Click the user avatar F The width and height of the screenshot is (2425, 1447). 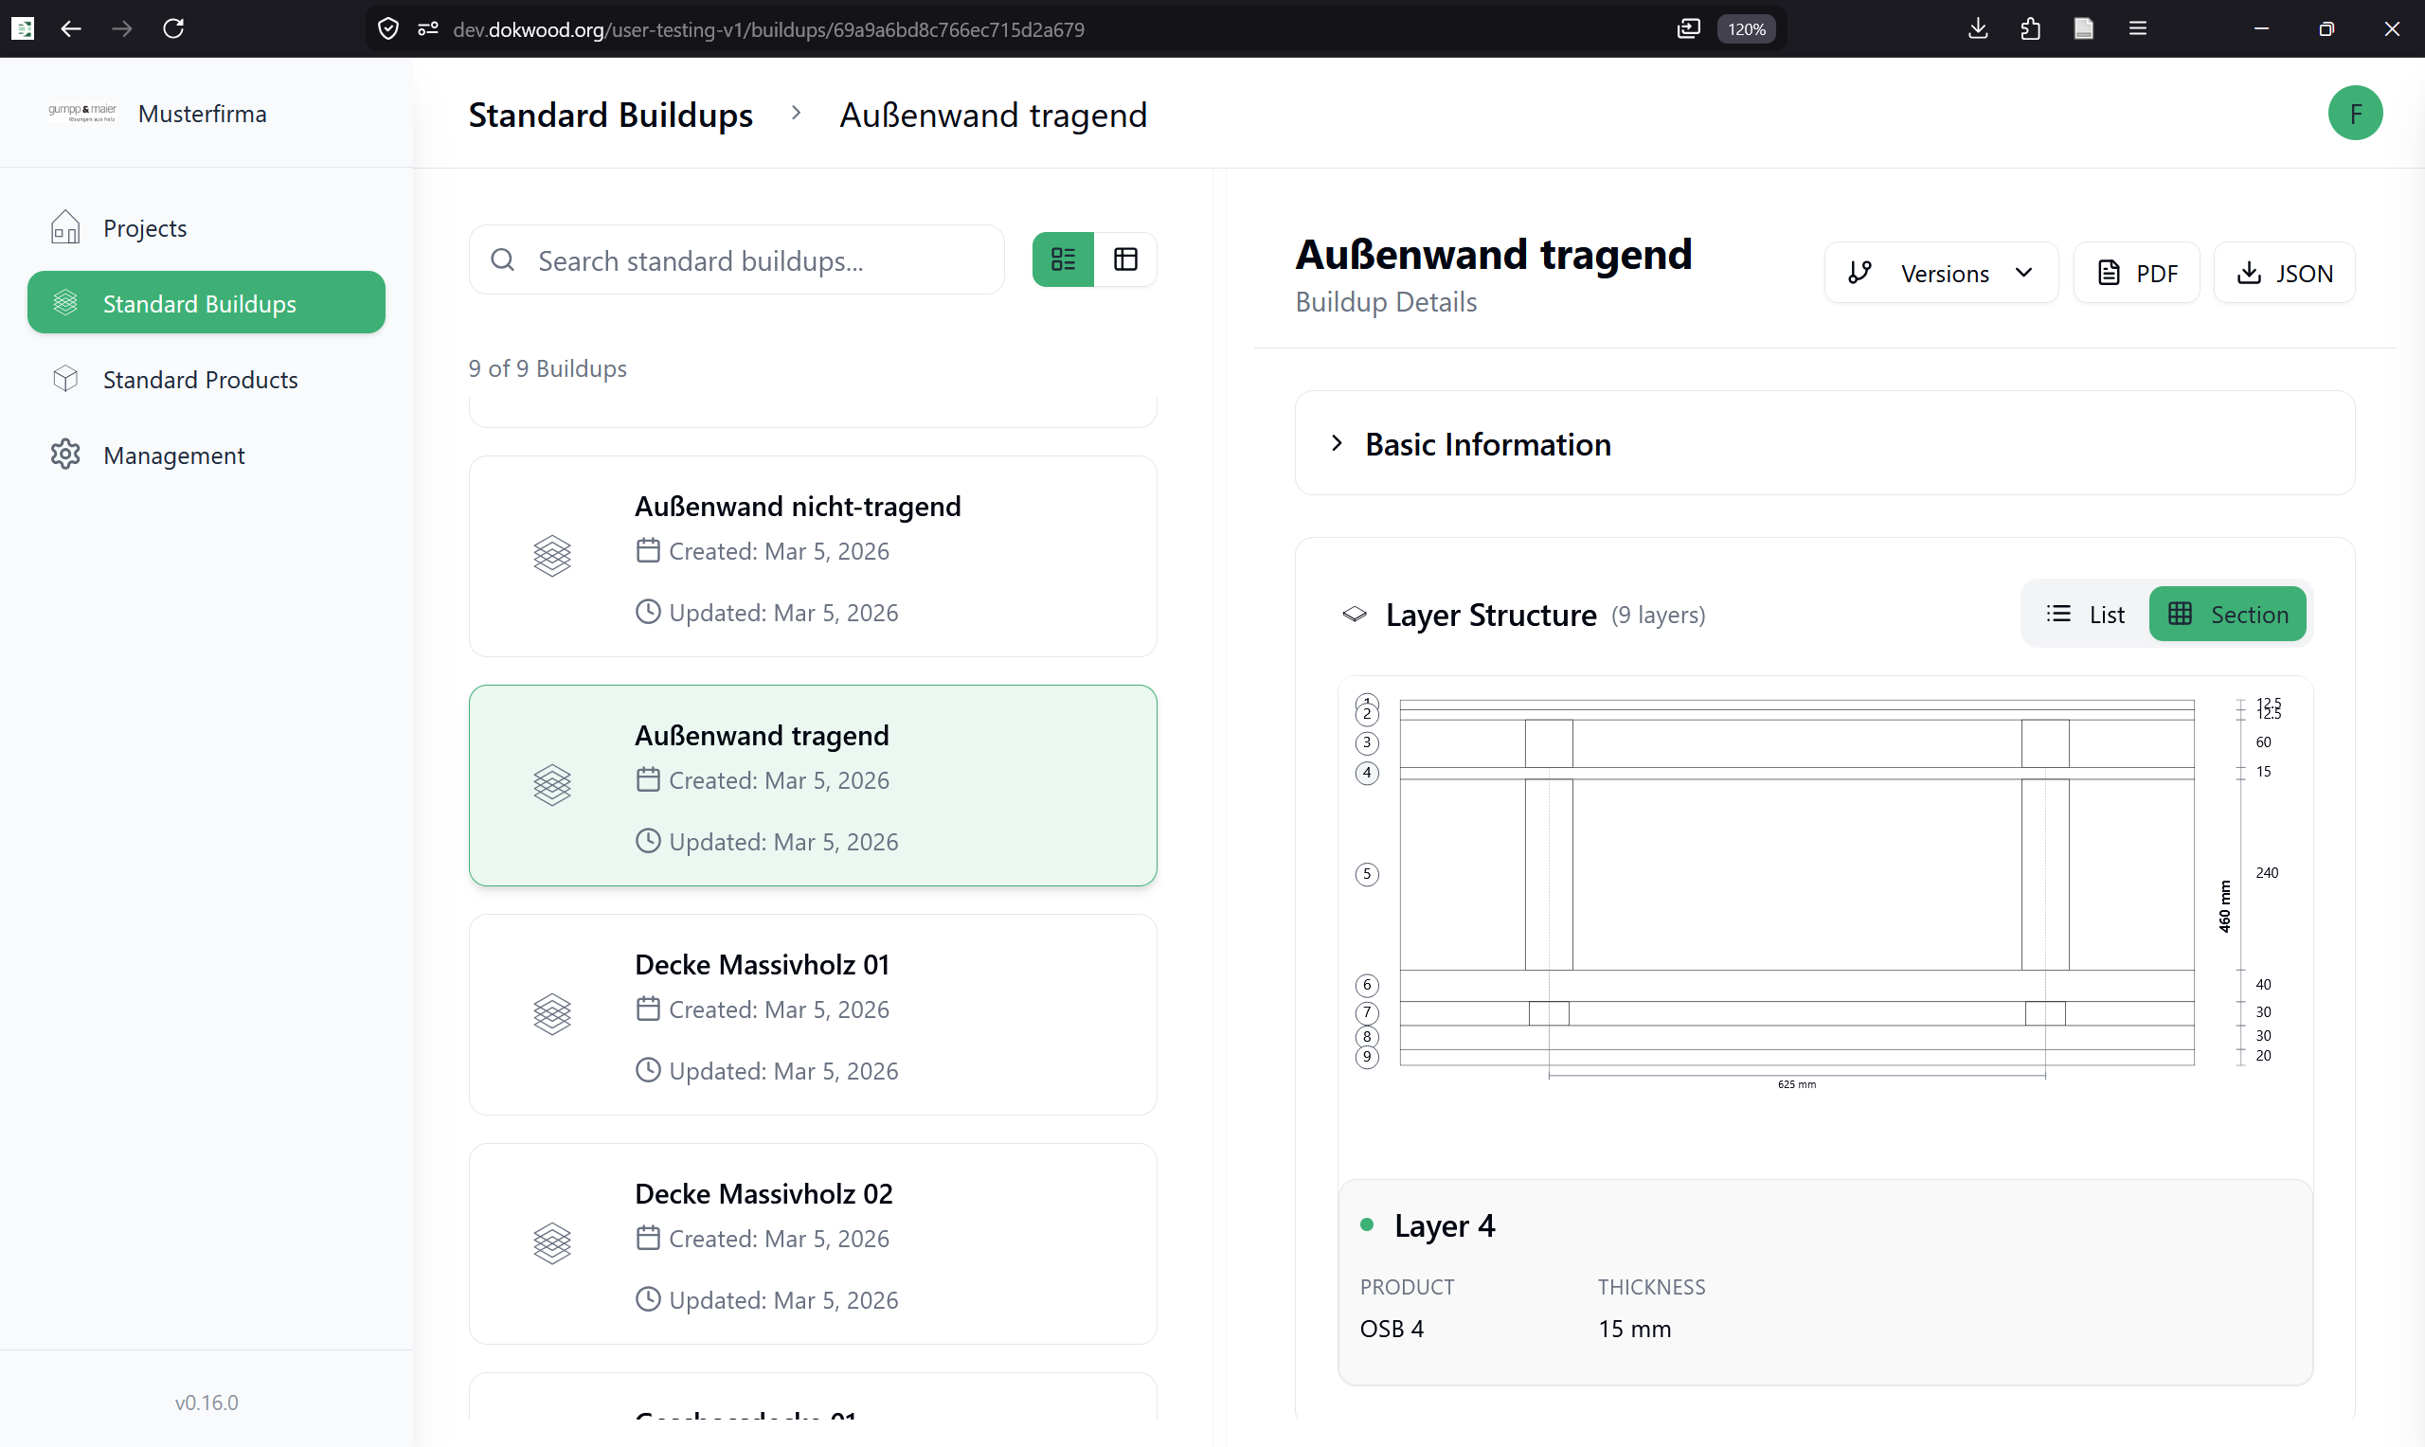pos(2354,114)
